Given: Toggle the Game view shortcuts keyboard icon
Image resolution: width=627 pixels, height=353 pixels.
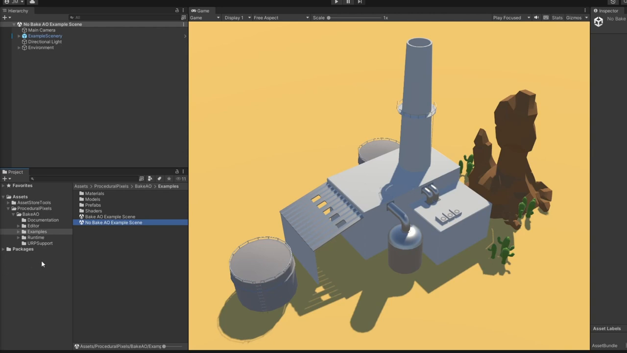Looking at the screenshot, I should 546,18.
